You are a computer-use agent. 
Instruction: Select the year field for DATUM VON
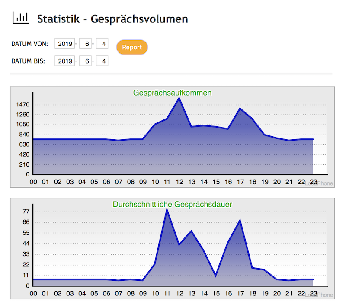(x=64, y=44)
